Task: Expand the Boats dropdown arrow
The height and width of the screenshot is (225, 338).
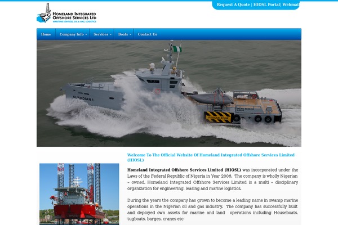Action: click(130, 34)
